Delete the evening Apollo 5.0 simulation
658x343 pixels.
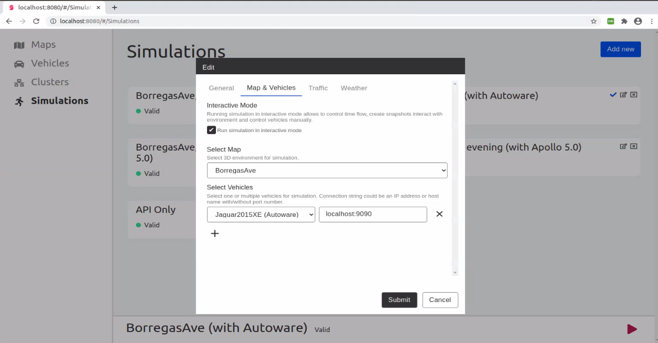634,146
